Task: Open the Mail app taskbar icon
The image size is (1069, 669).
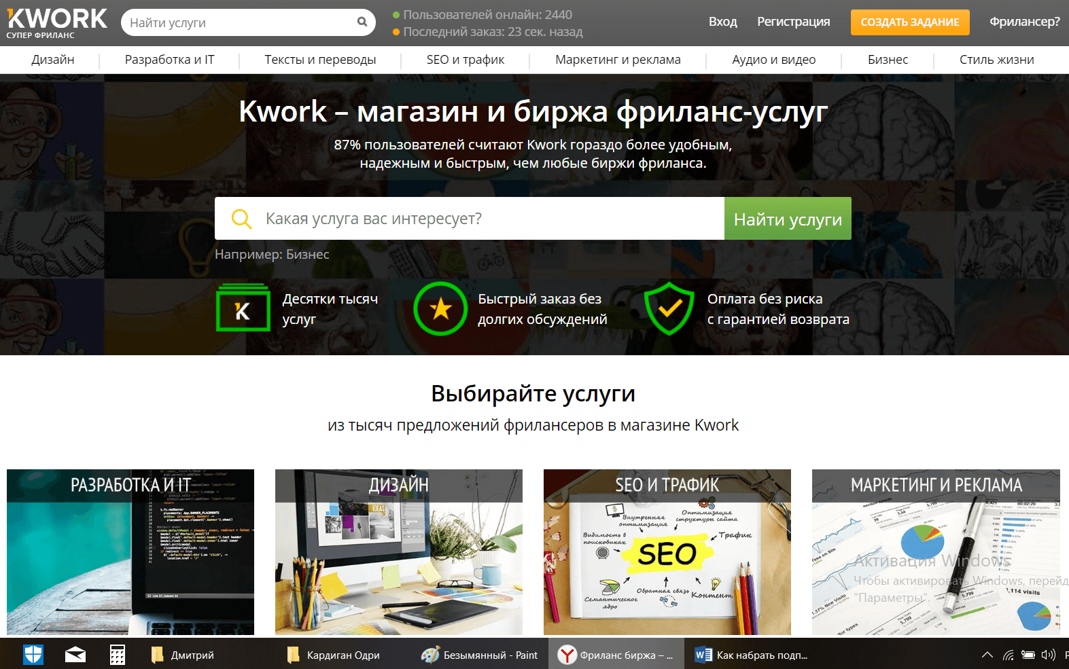Action: coord(75,655)
